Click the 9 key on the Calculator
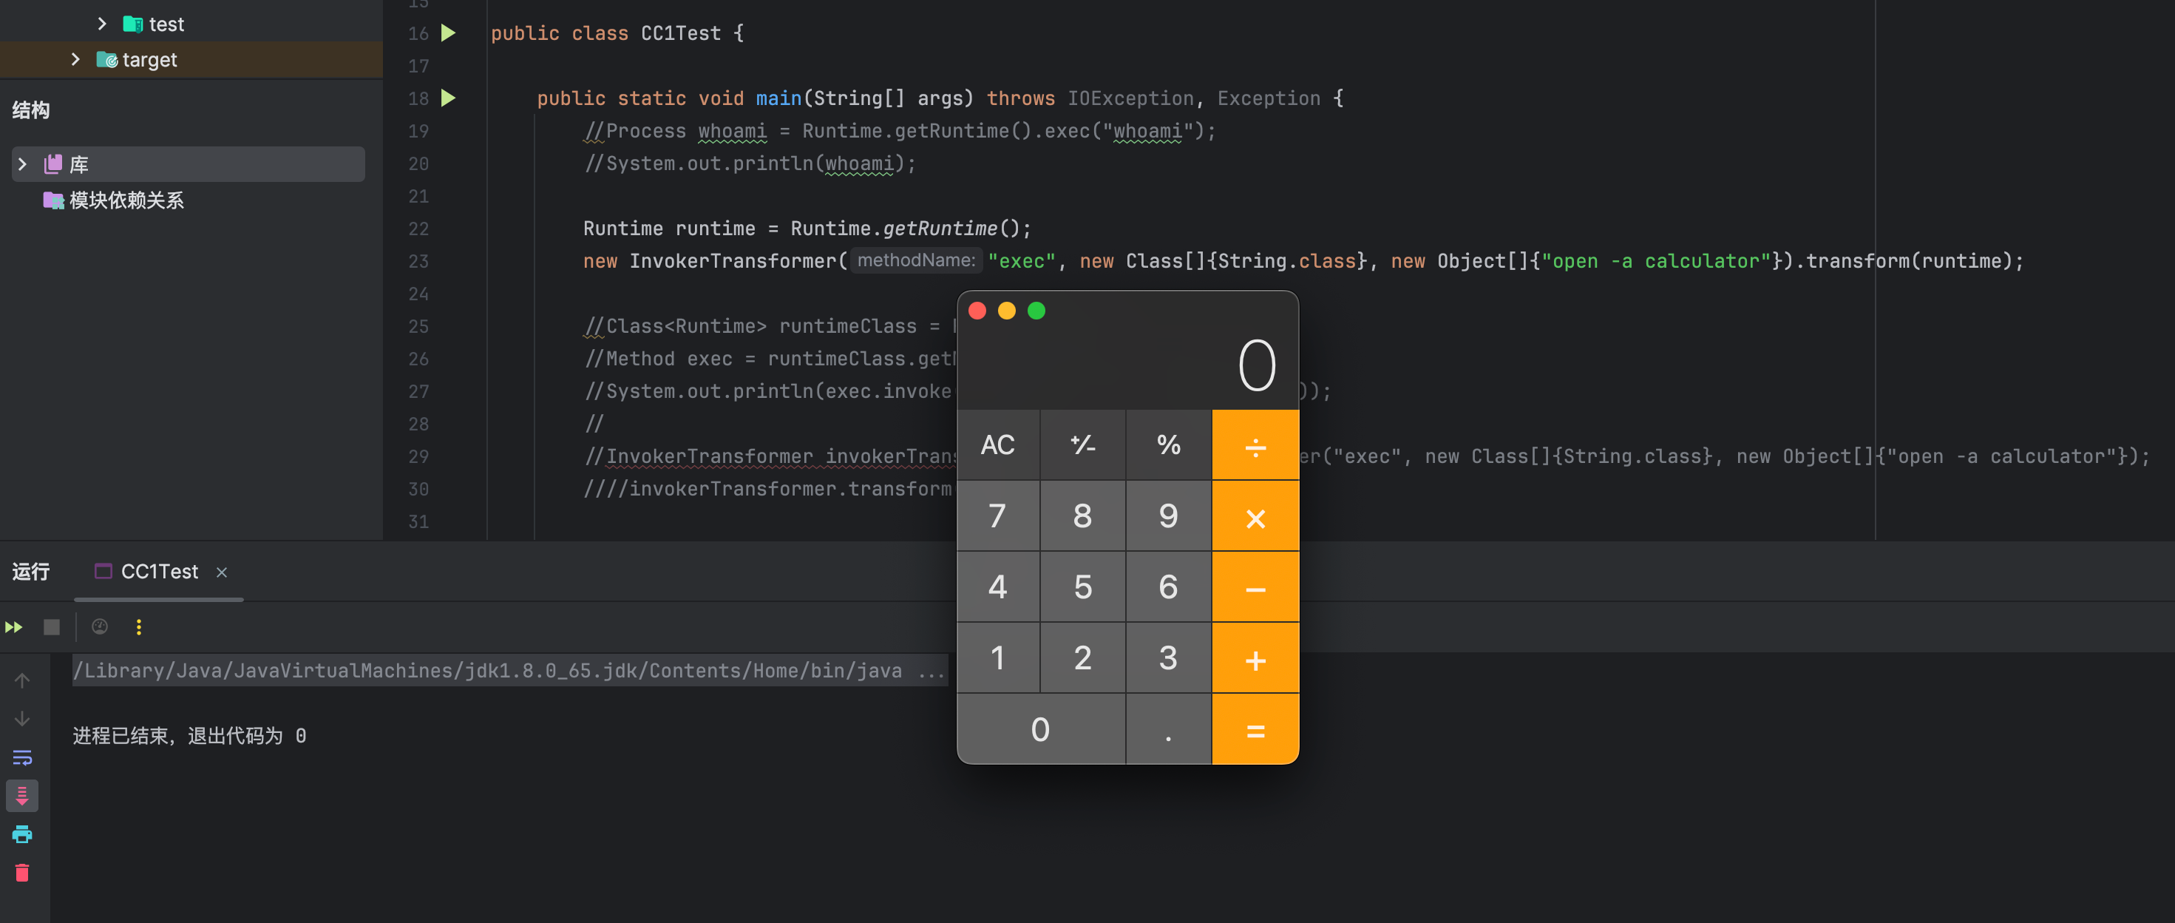 tap(1169, 517)
